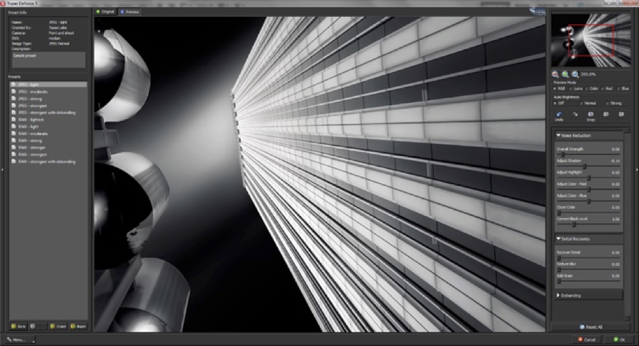Click the Overall Strength slider handle
Viewport: 639px width, 346px height.
pos(562,156)
